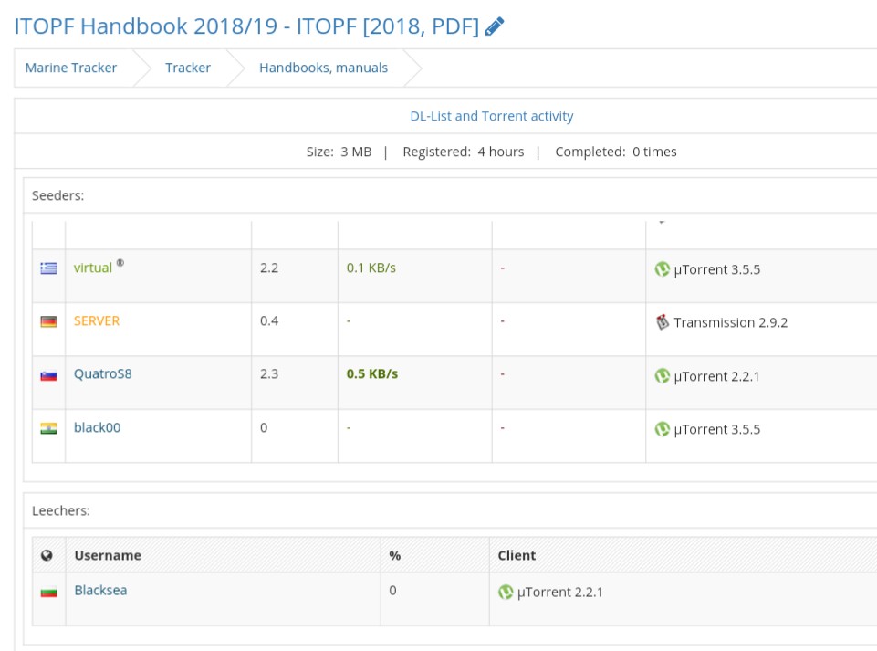877x651 pixels.
Task: Open user profile for virtual
Action: (93, 268)
